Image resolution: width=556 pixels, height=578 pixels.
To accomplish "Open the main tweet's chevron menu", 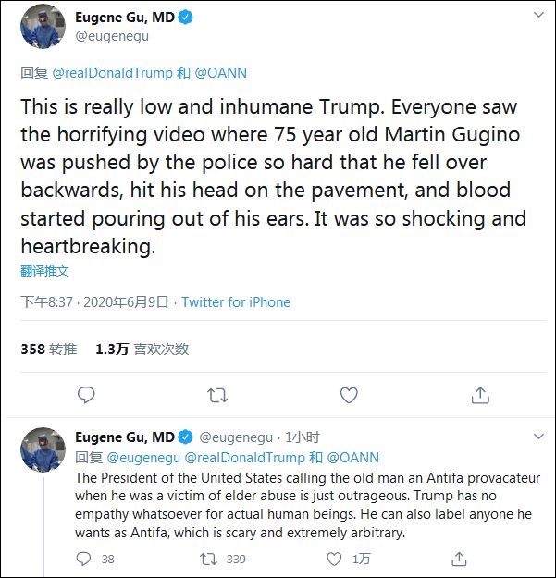I will click(x=537, y=17).
